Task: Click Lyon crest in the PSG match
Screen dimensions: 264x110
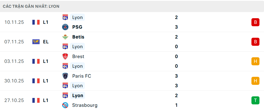Action: [x=65, y=17]
